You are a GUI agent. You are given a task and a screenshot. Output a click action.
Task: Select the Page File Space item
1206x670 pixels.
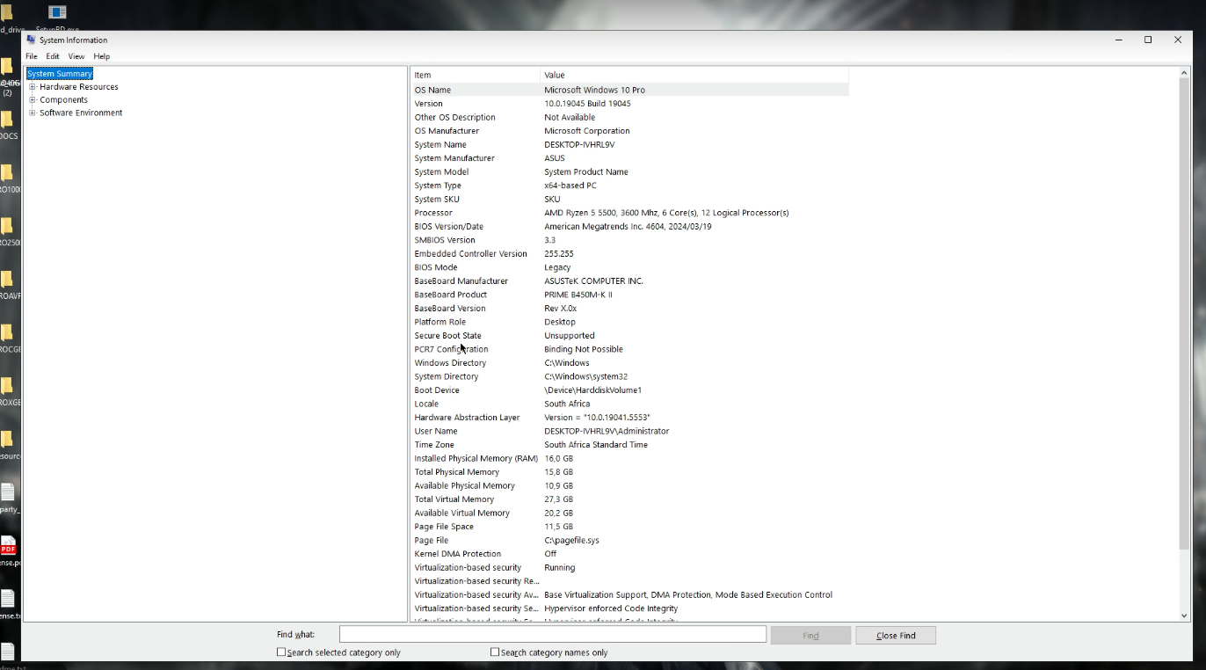point(444,527)
